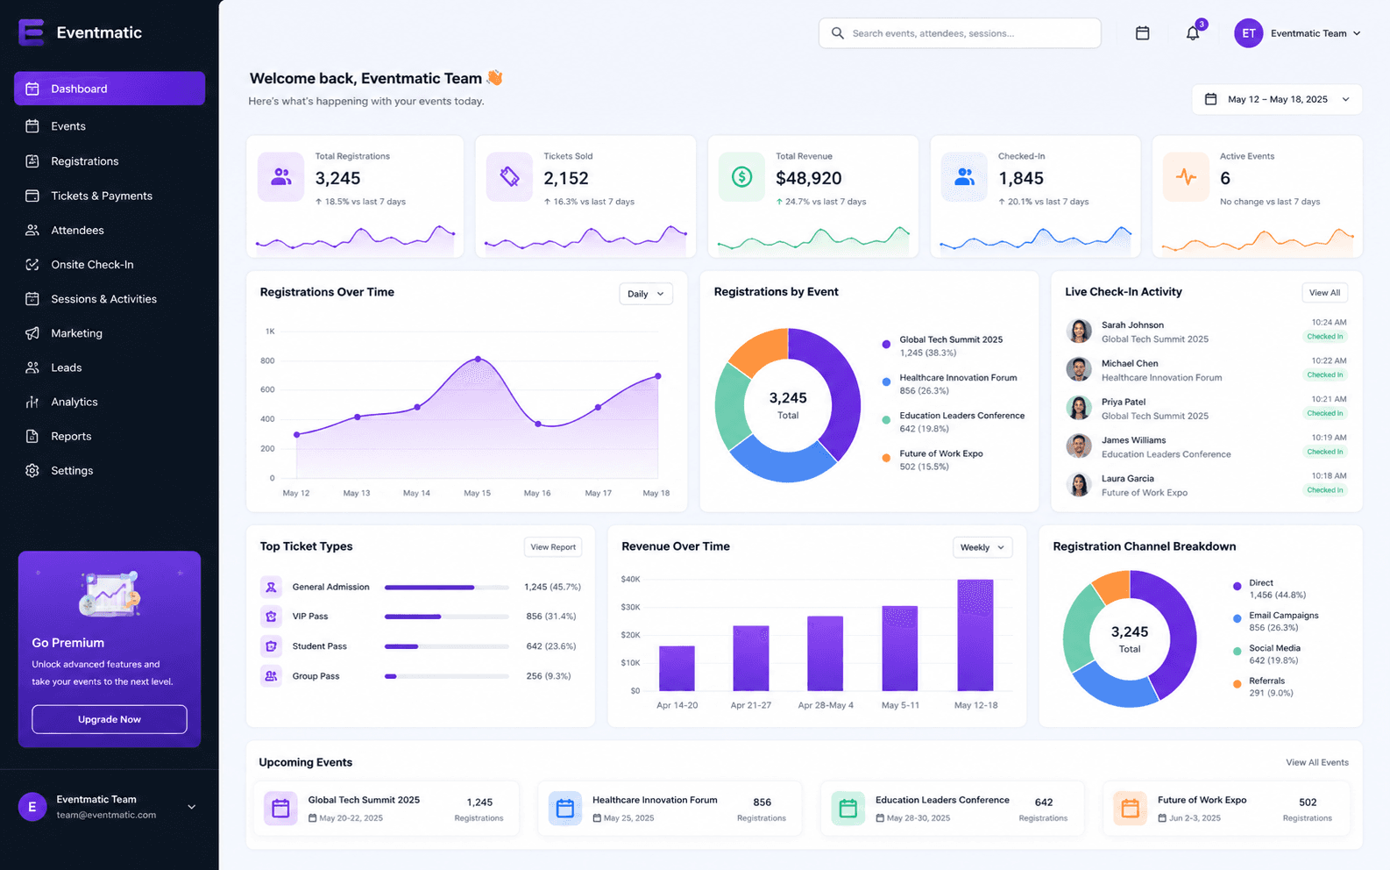Click the Total Revenue dollar icon
1390x870 pixels.
tap(741, 177)
